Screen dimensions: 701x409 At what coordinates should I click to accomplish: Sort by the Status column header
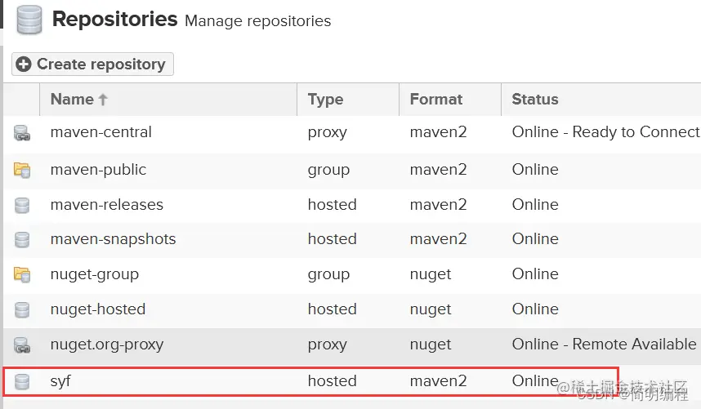click(601, 99)
